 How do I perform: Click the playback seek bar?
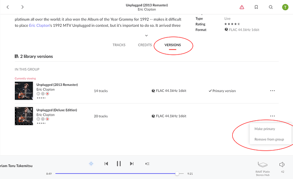120,173
